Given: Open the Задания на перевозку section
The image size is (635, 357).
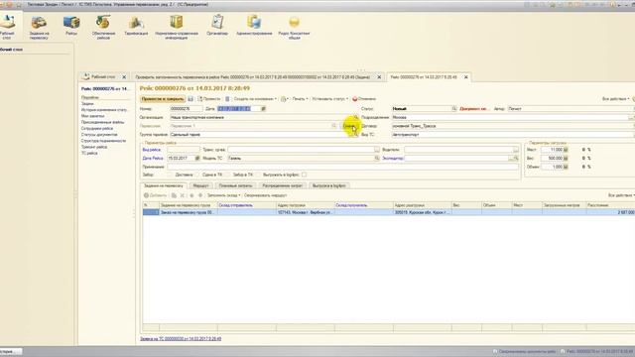Looking at the screenshot, I should 39,28.
